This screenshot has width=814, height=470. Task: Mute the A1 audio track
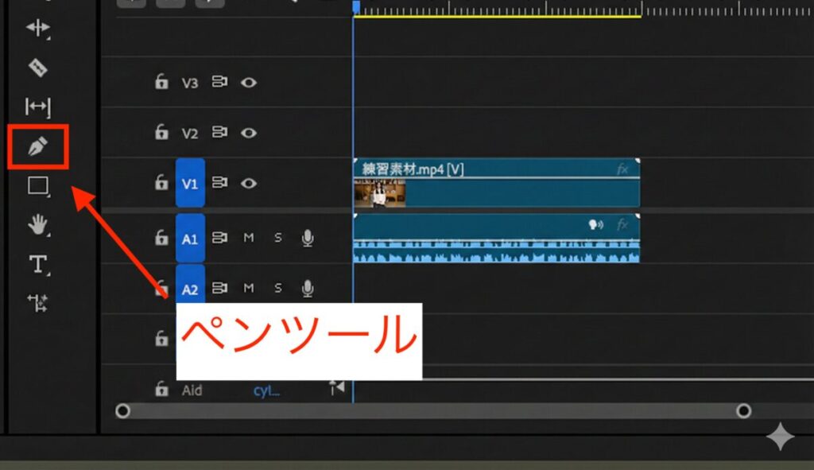tap(249, 238)
